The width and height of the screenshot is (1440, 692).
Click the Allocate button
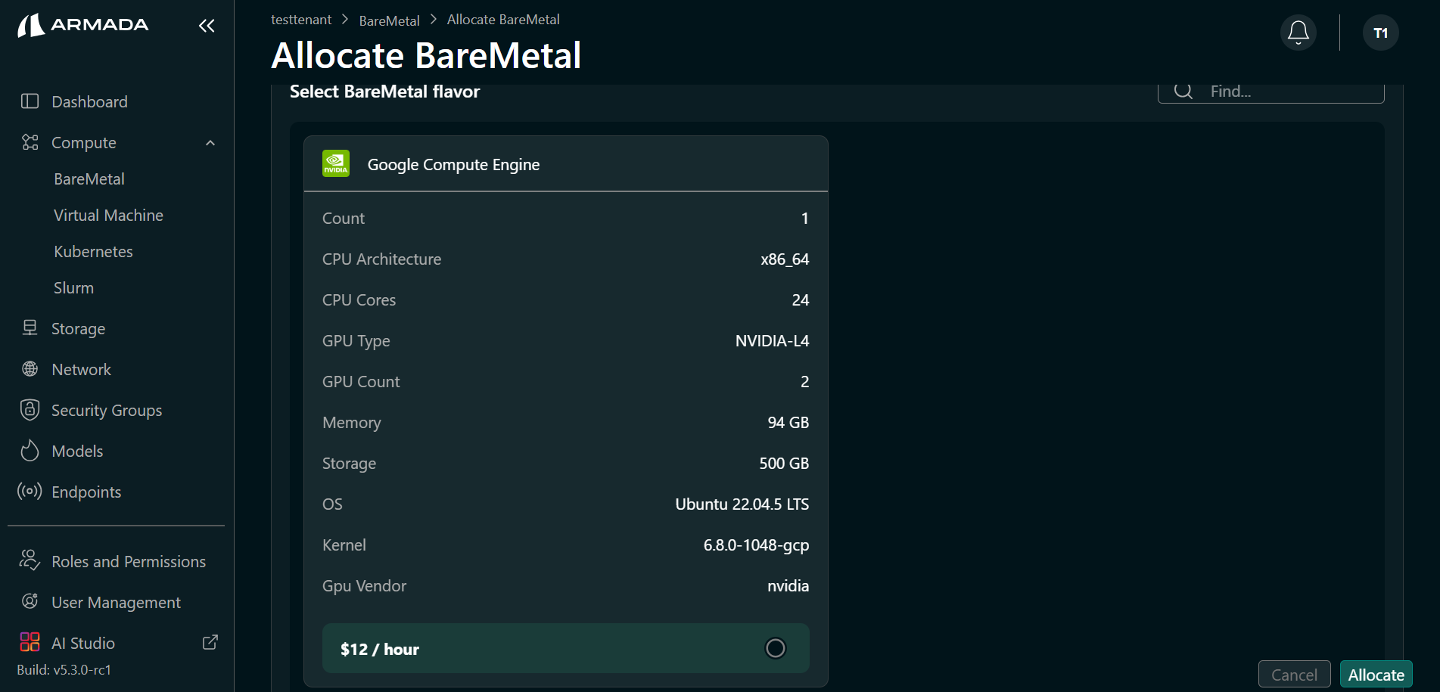[x=1376, y=675]
